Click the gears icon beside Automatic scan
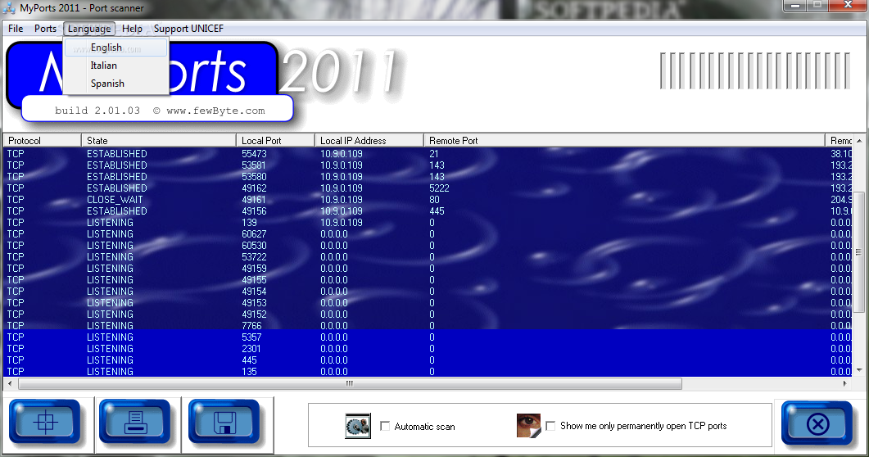This screenshot has width=869, height=457. click(357, 426)
